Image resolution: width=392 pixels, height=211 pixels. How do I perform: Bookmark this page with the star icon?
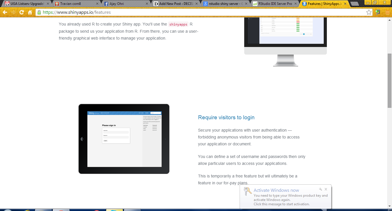(369, 12)
